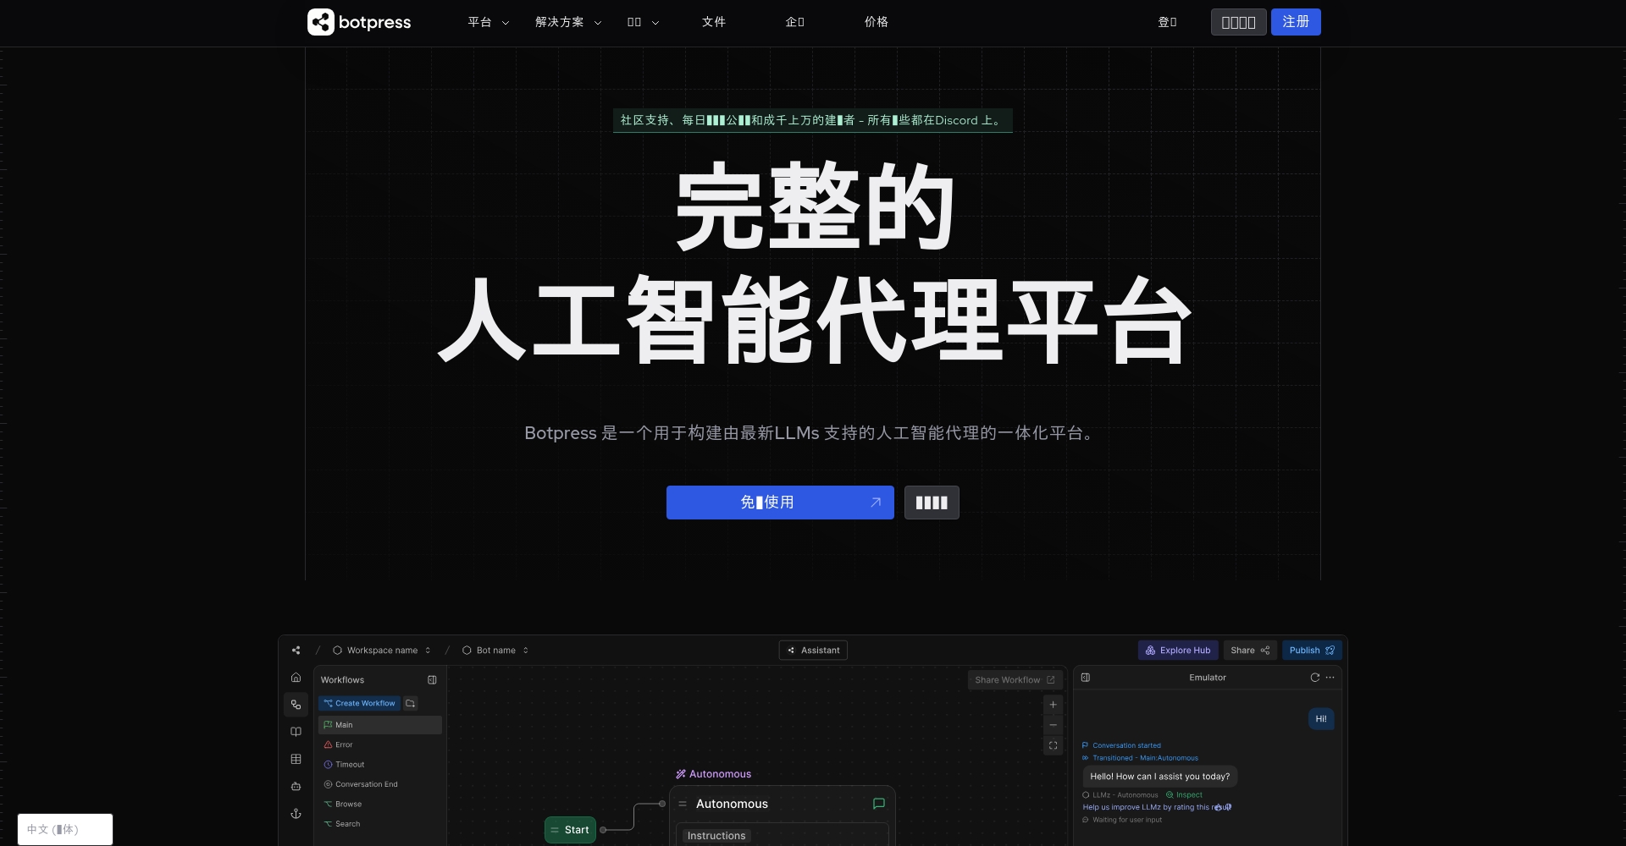Viewport: 1626px width, 846px height.
Task: Open the 文件 nav link
Action: [x=714, y=22]
